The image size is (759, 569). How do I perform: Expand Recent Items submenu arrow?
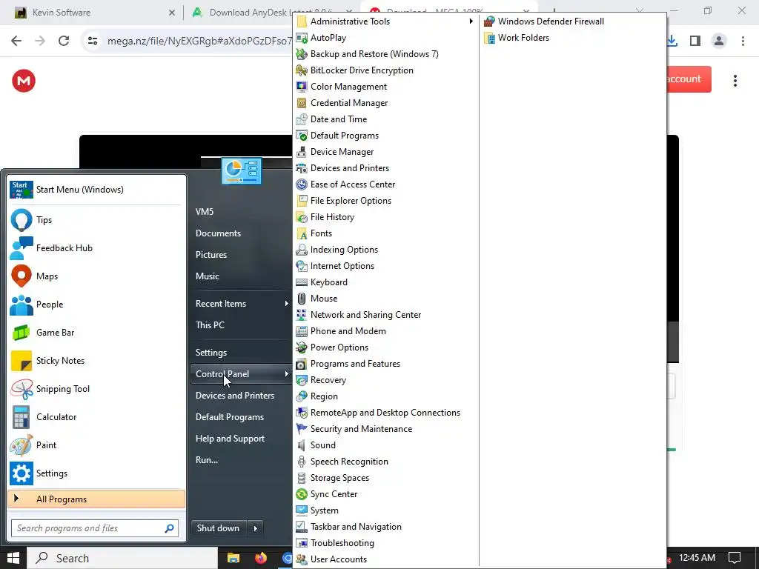pyautogui.click(x=287, y=303)
